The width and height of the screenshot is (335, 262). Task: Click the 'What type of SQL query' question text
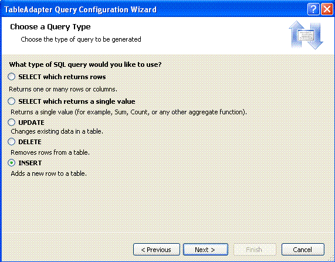pos(85,64)
